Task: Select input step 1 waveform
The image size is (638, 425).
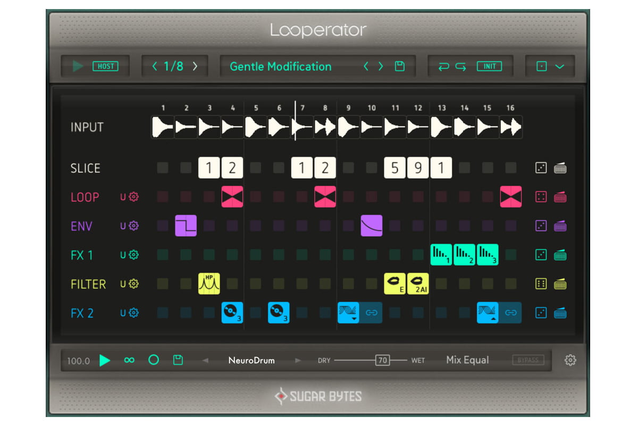Action: [163, 127]
